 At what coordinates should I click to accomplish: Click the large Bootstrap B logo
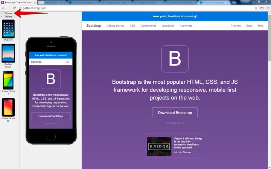click(x=175, y=59)
